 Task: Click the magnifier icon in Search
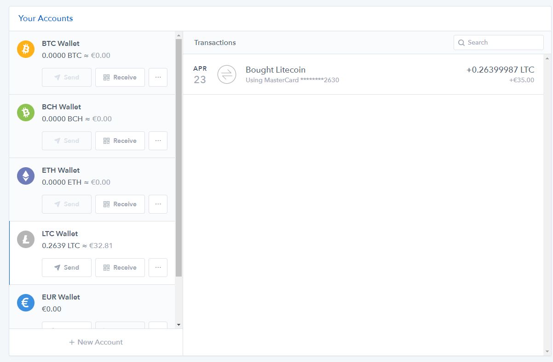(x=461, y=43)
